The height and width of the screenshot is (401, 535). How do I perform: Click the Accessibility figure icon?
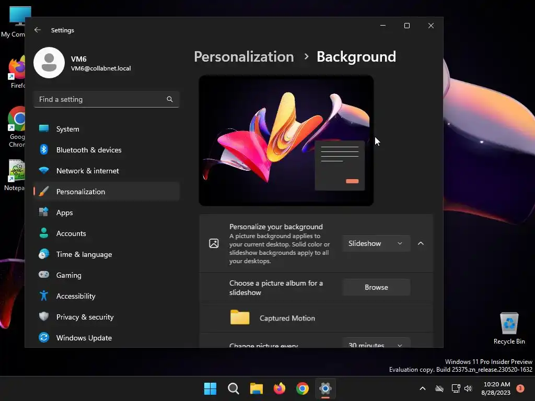point(44,296)
